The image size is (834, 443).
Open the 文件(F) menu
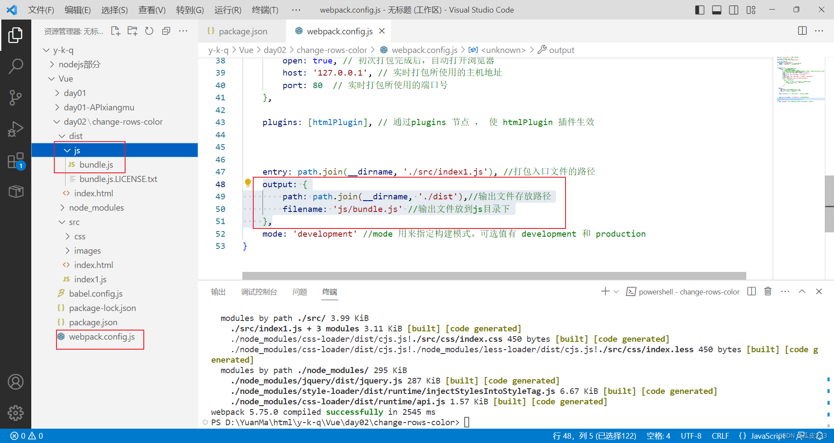[41, 10]
